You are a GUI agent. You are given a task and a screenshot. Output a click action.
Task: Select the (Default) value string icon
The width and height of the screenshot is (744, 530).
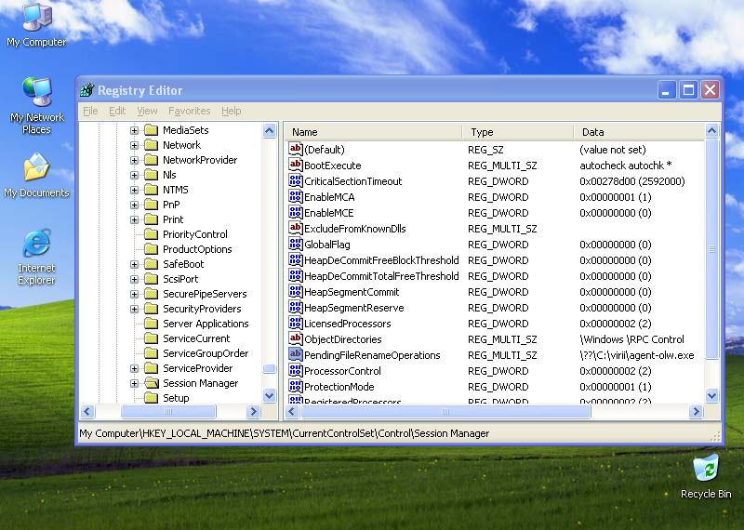tap(295, 149)
